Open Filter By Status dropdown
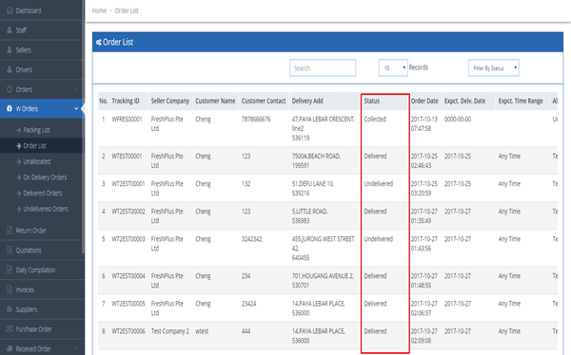 click(x=494, y=68)
